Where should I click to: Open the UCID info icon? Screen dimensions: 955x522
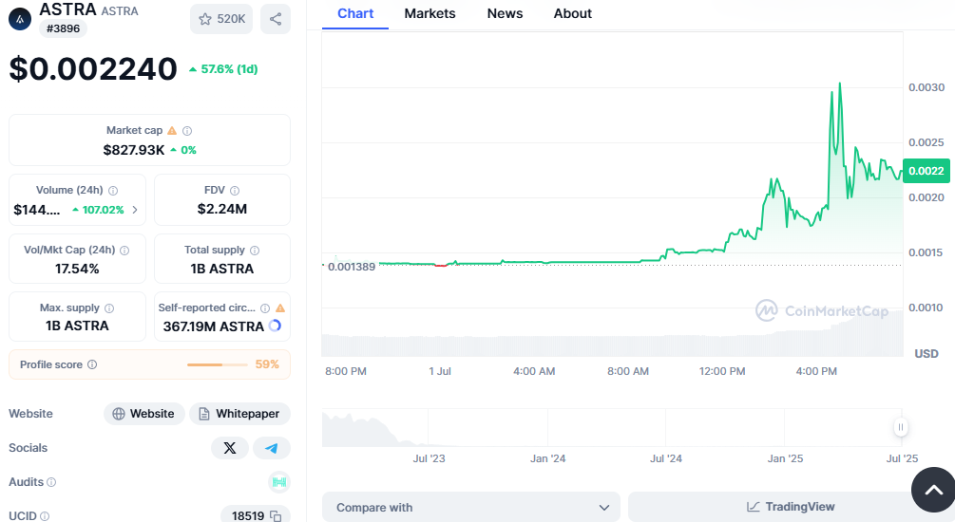[x=45, y=516]
